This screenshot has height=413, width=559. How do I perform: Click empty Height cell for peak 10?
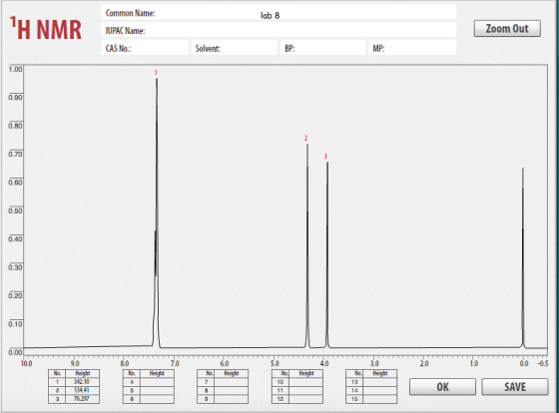pos(305,382)
